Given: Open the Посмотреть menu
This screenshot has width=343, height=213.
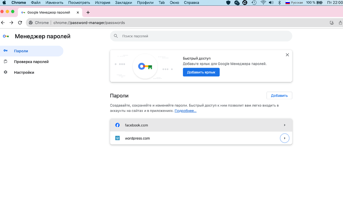Looking at the screenshot, I should [x=79, y=3].
